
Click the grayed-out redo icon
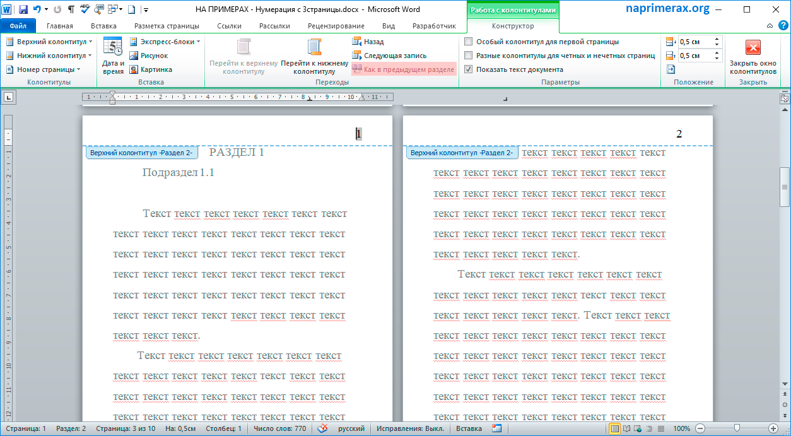[58, 9]
